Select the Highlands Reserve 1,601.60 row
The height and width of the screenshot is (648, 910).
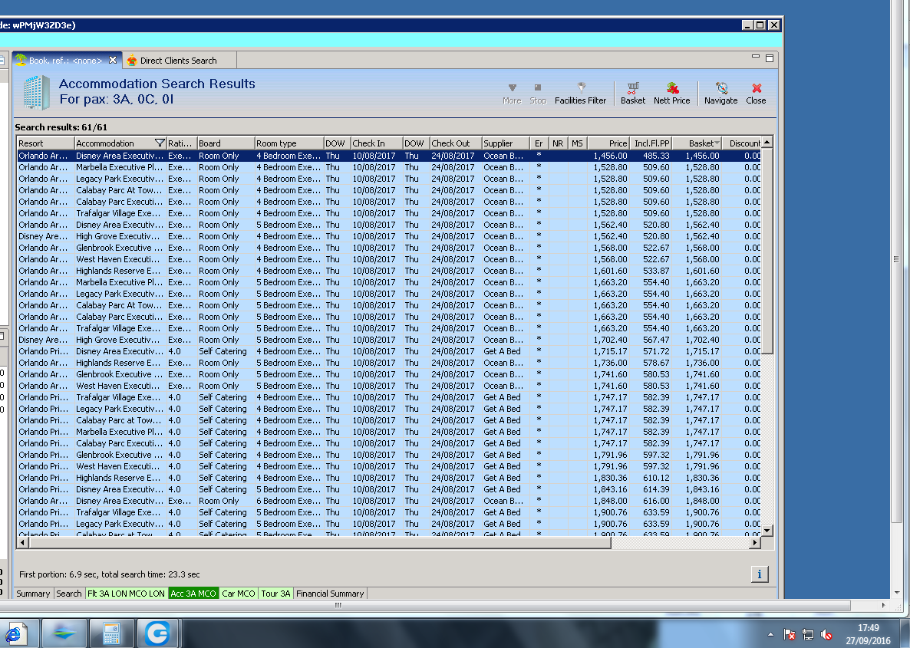(x=389, y=271)
